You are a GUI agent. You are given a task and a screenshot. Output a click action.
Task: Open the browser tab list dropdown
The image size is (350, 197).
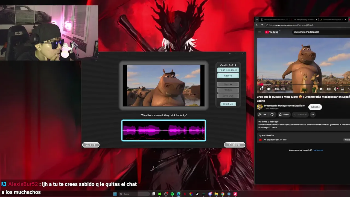point(257,19)
